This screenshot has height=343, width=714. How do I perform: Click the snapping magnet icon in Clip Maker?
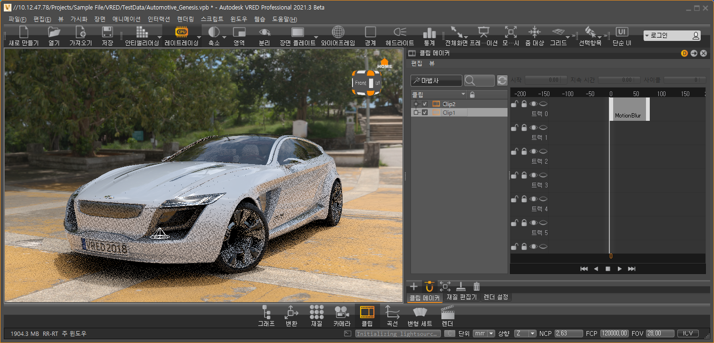[429, 286]
